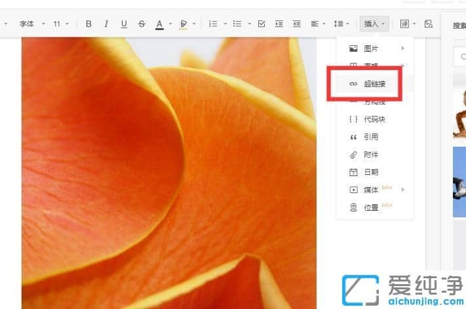This screenshot has width=466, height=309.
Task: Insert a task checkbox list
Action: [262, 24]
